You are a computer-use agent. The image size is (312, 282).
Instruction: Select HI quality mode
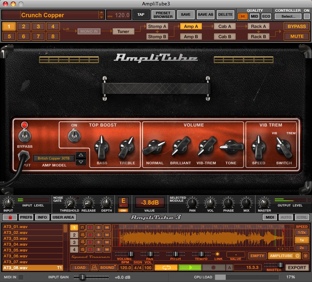tap(243, 16)
